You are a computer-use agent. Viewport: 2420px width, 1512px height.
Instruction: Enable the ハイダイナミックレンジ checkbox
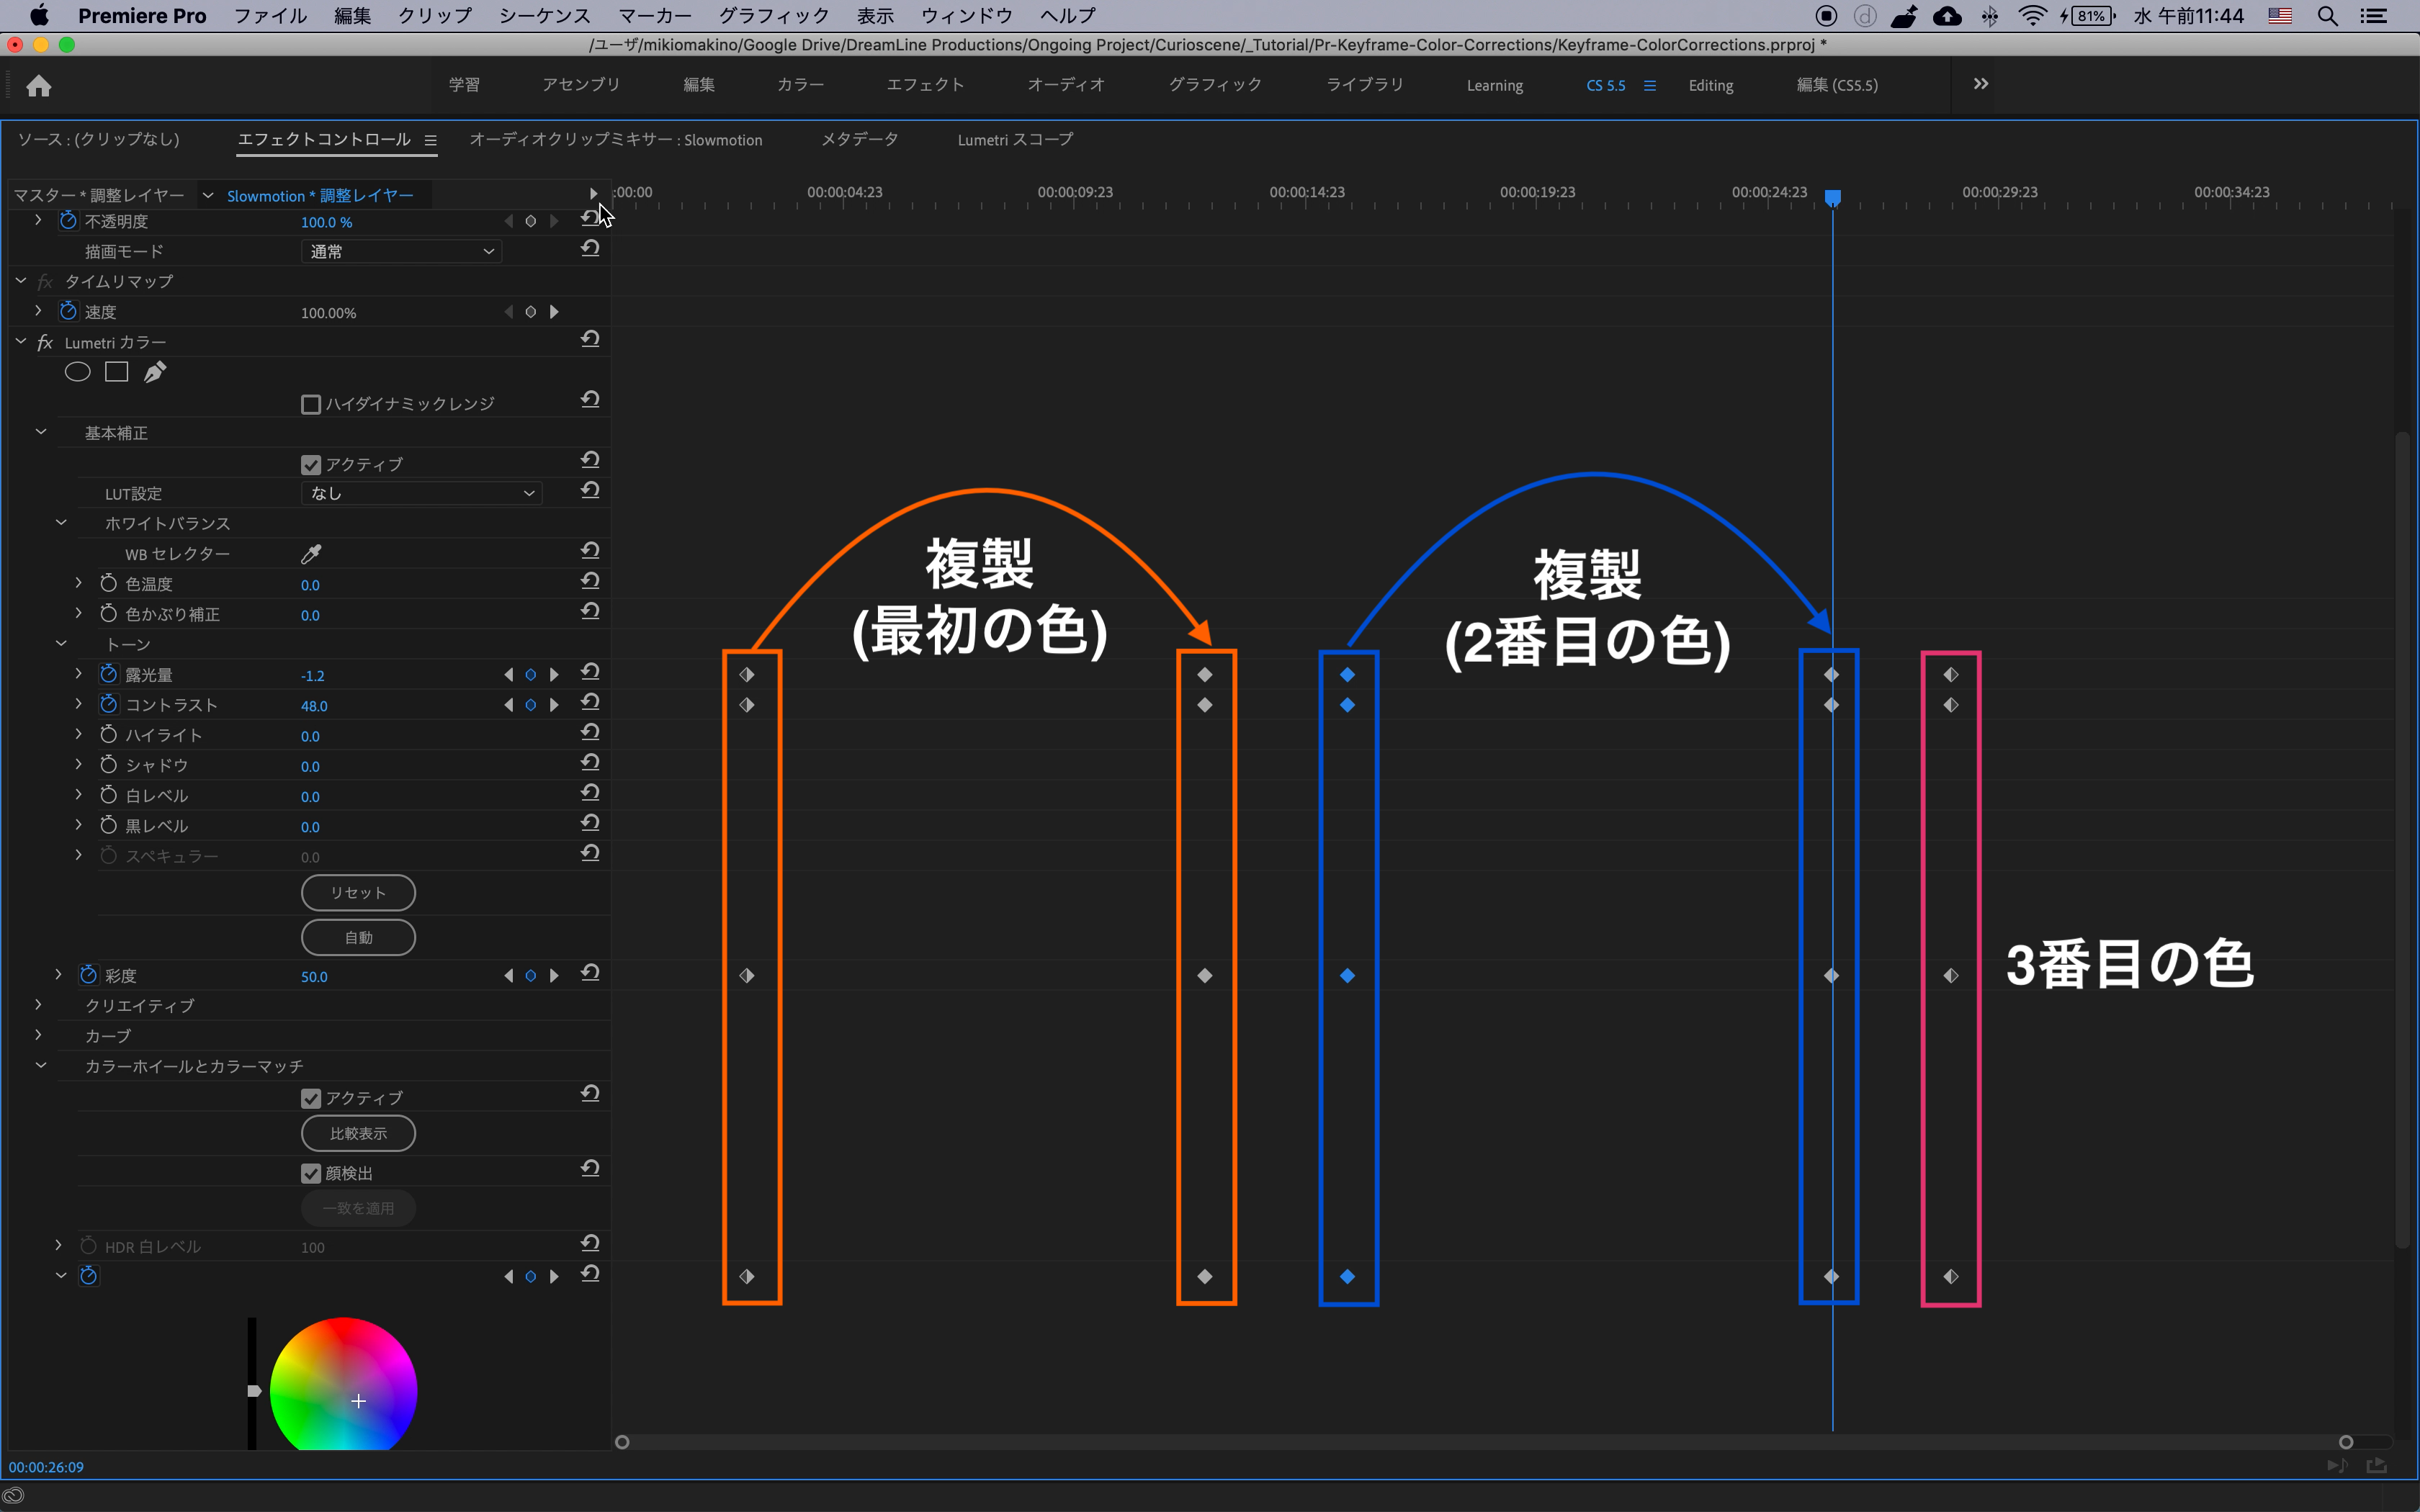point(311,404)
